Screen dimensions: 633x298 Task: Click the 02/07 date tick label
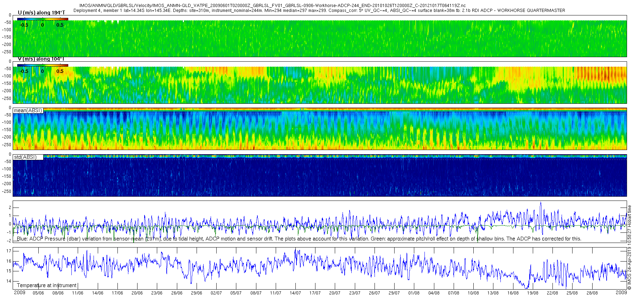pos(216,293)
